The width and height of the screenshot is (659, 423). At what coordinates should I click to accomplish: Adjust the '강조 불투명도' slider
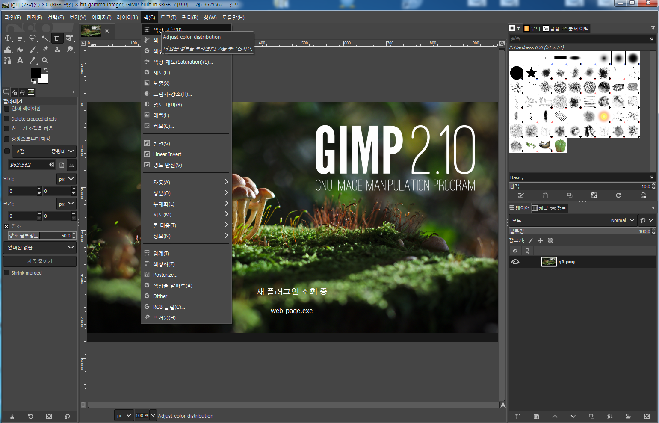(40, 236)
